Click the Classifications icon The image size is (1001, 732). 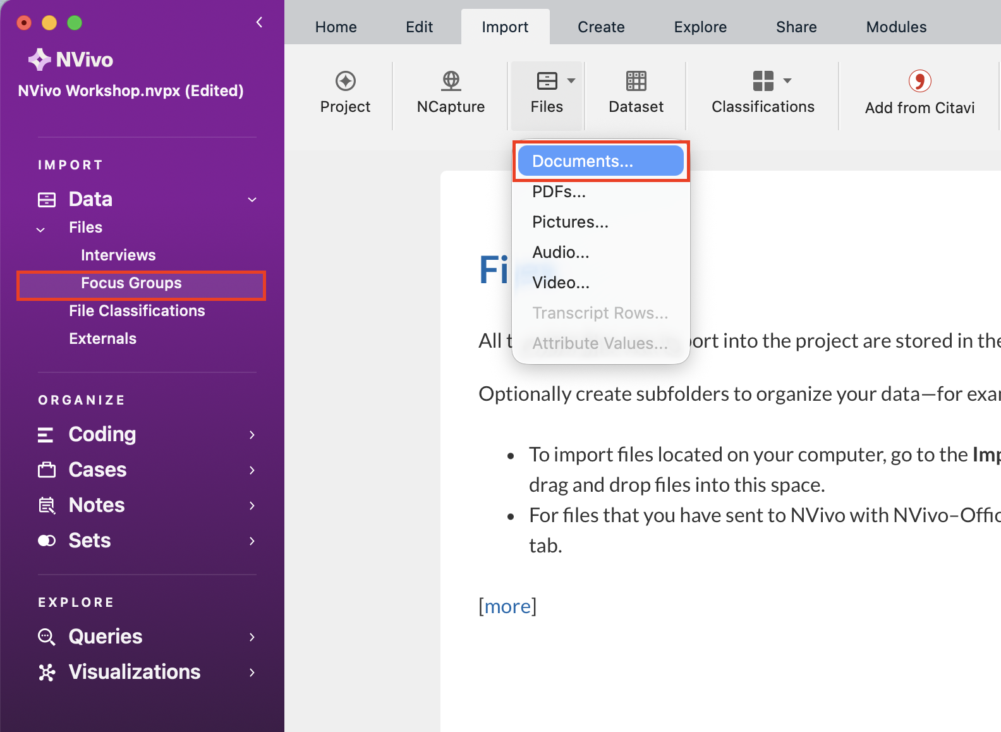click(x=763, y=81)
